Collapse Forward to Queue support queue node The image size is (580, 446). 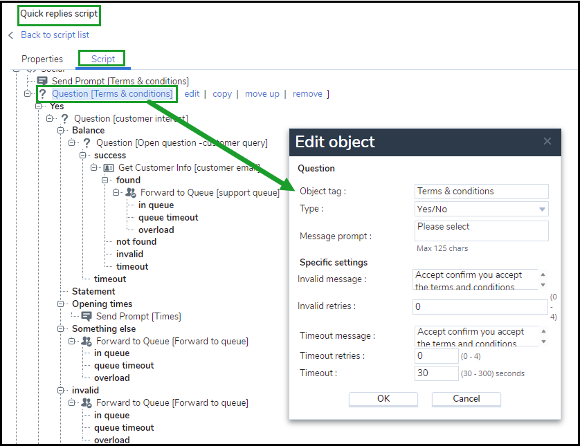[x=116, y=192]
